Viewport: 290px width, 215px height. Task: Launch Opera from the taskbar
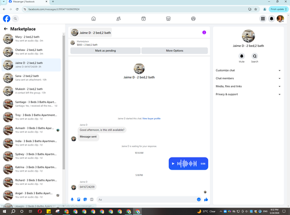40,212
